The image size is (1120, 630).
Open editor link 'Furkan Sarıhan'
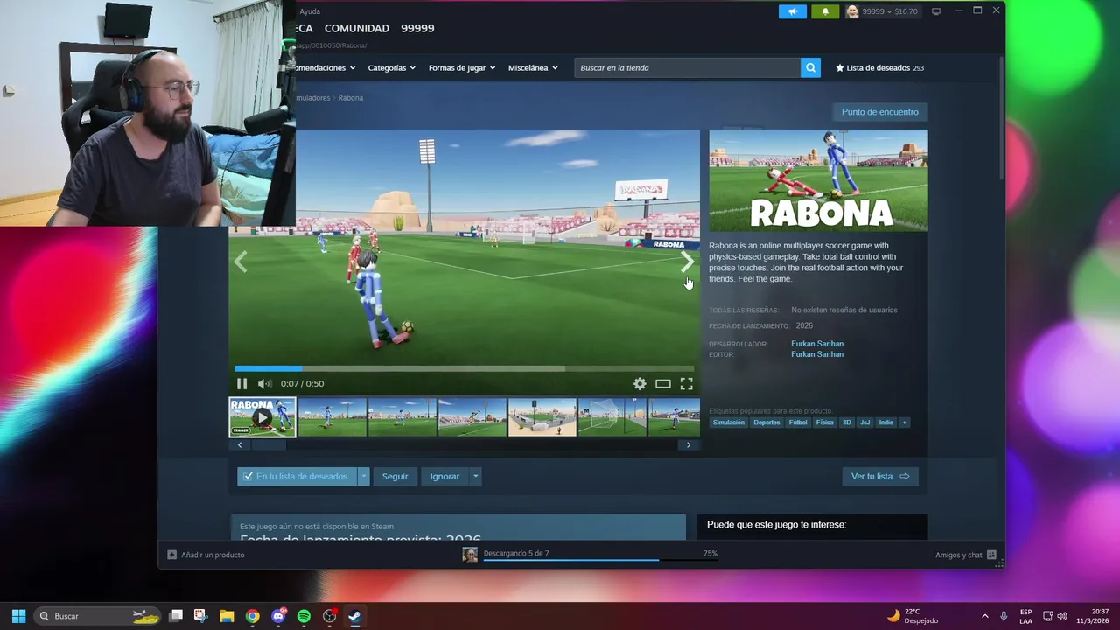817,354
